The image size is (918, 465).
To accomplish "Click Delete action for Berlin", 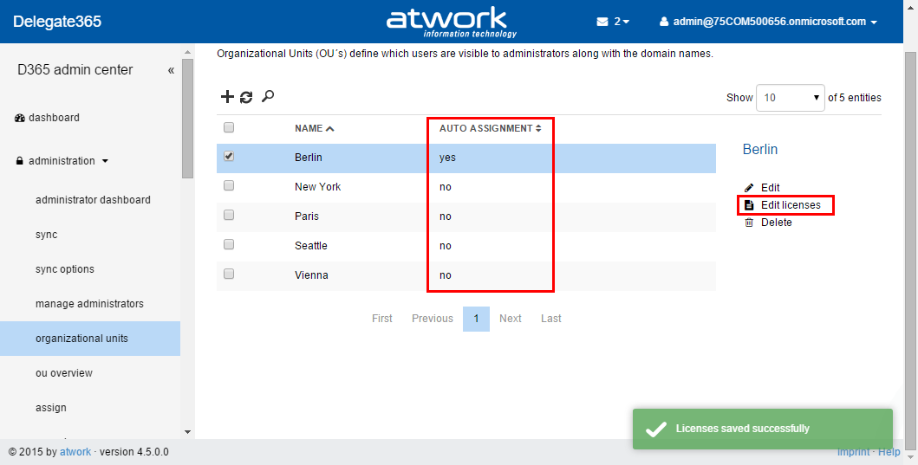I will (x=777, y=223).
